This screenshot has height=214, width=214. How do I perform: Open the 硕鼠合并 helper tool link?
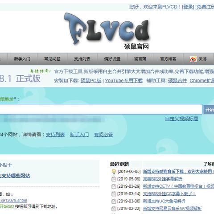pyautogui.click(x=177, y=81)
